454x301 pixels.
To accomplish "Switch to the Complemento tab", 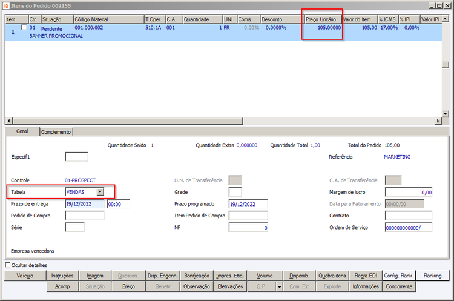I will tap(56, 132).
